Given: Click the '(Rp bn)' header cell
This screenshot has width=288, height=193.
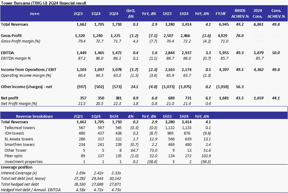Looking at the screenshot, I should [x=35, y=14].
